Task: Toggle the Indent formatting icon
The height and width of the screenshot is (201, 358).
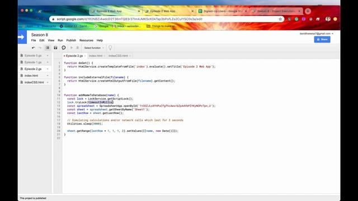Action: (x=47, y=48)
